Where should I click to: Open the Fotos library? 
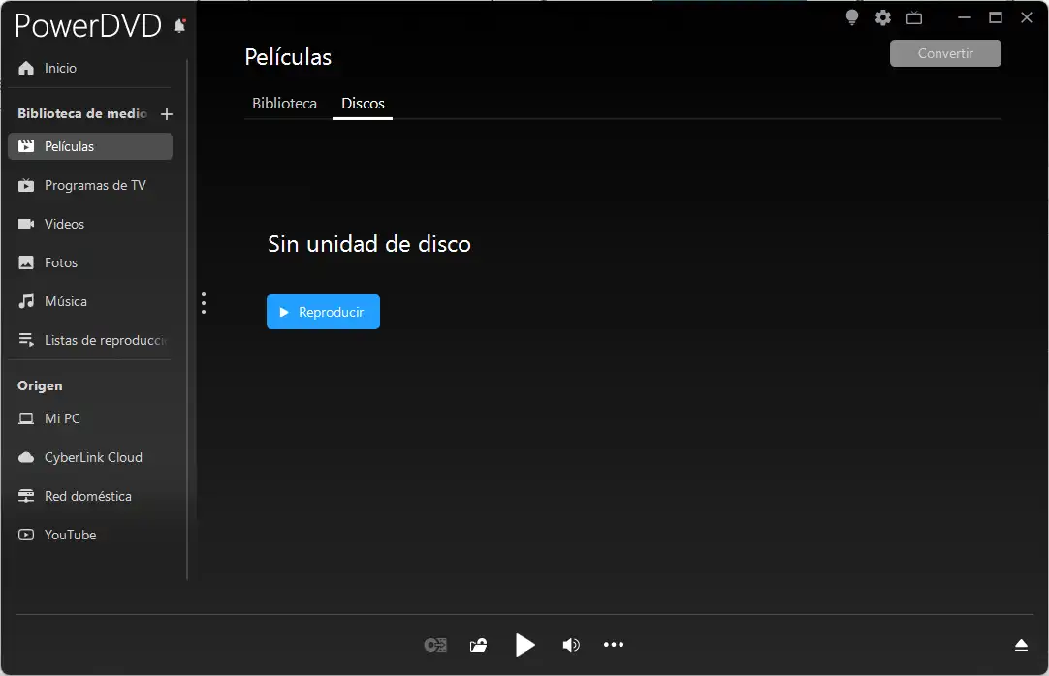pos(89,262)
